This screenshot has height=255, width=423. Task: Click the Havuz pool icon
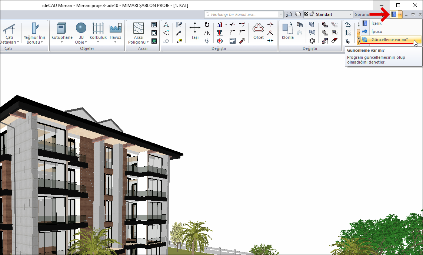coord(116,28)
